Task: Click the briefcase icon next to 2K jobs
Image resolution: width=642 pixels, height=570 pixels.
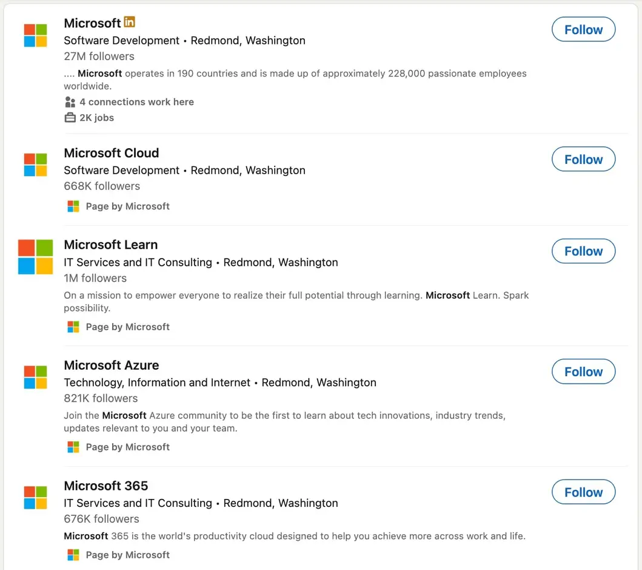Action: pos(69,117)
